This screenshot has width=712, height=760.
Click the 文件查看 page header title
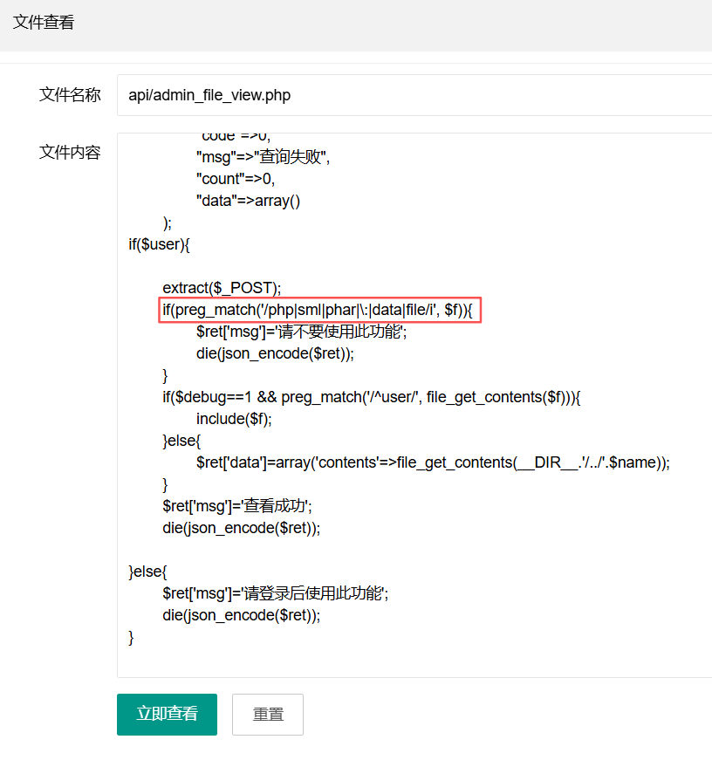tap(44, 23)
